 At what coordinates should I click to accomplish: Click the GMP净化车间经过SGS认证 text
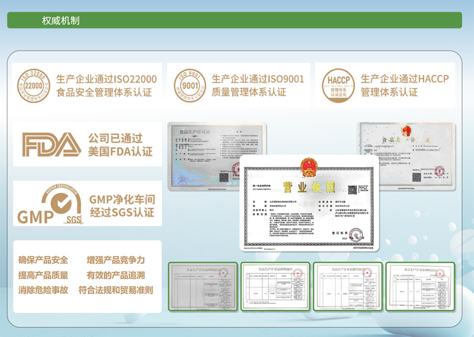(122, 206)
